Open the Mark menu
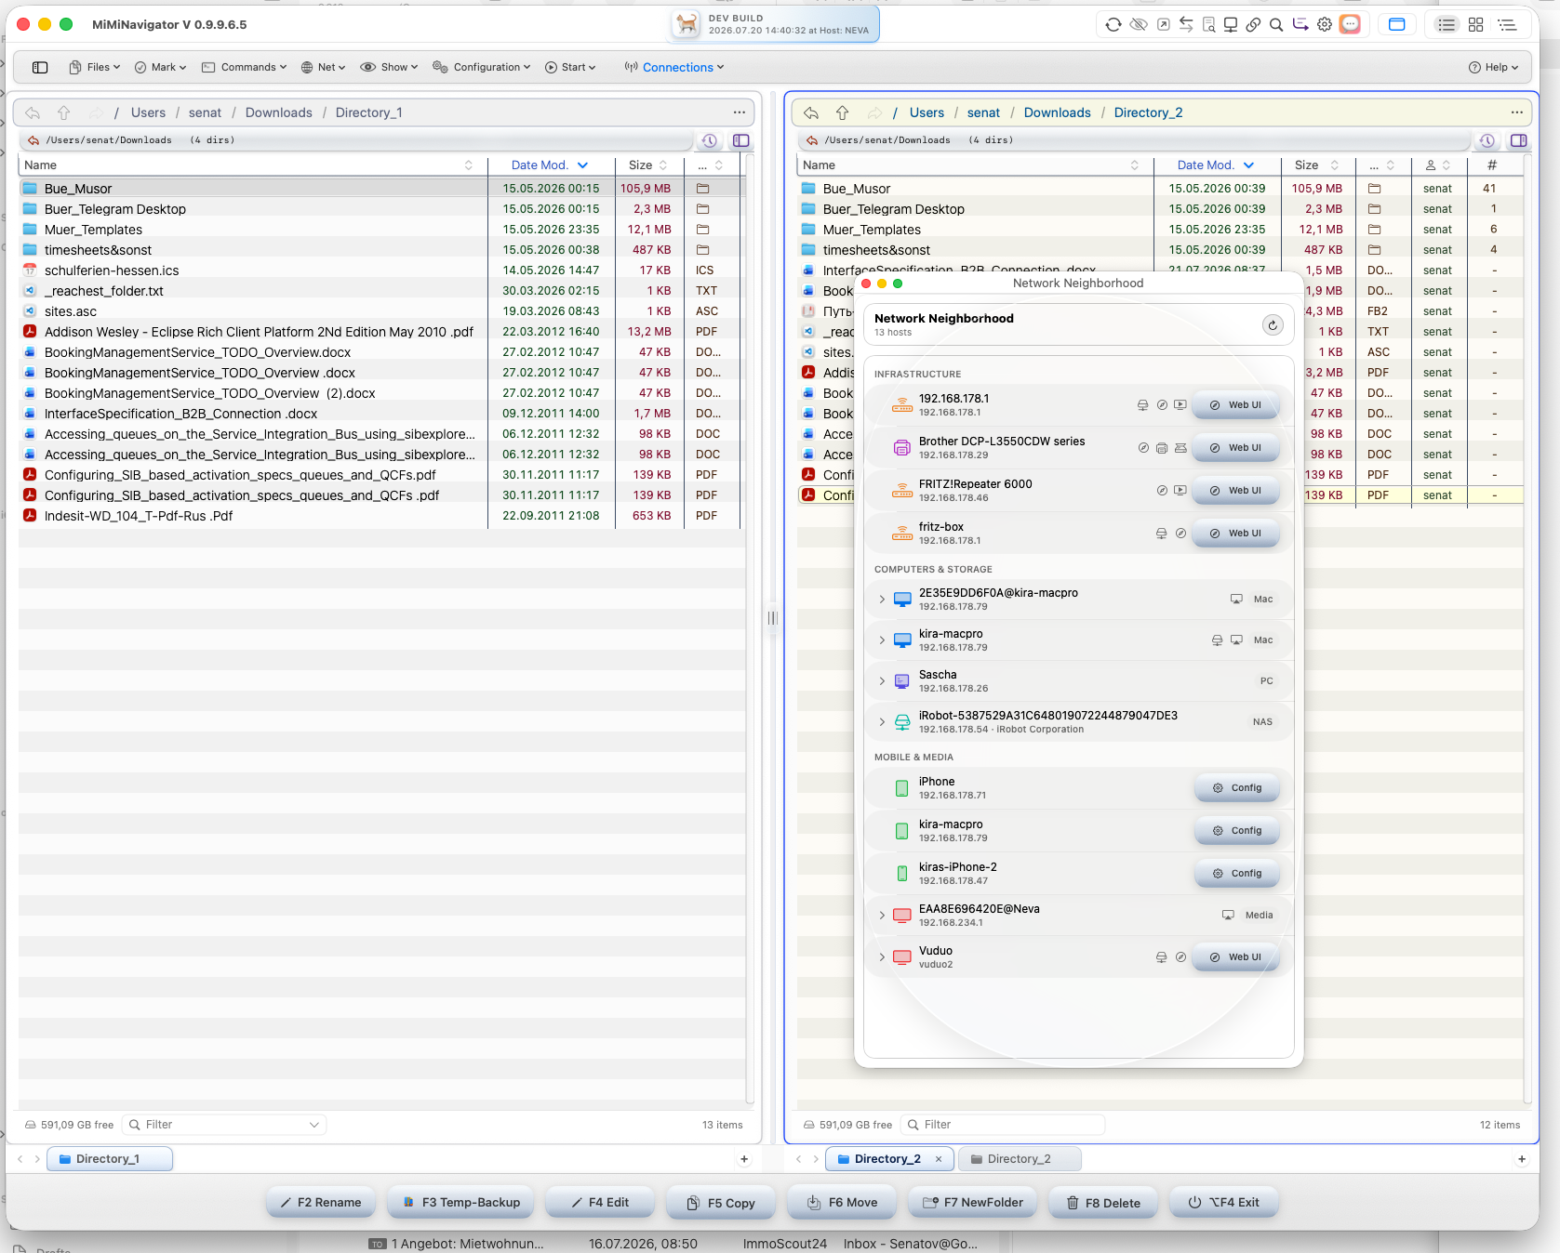The image size is (1560, 1253). click(160, 67)
